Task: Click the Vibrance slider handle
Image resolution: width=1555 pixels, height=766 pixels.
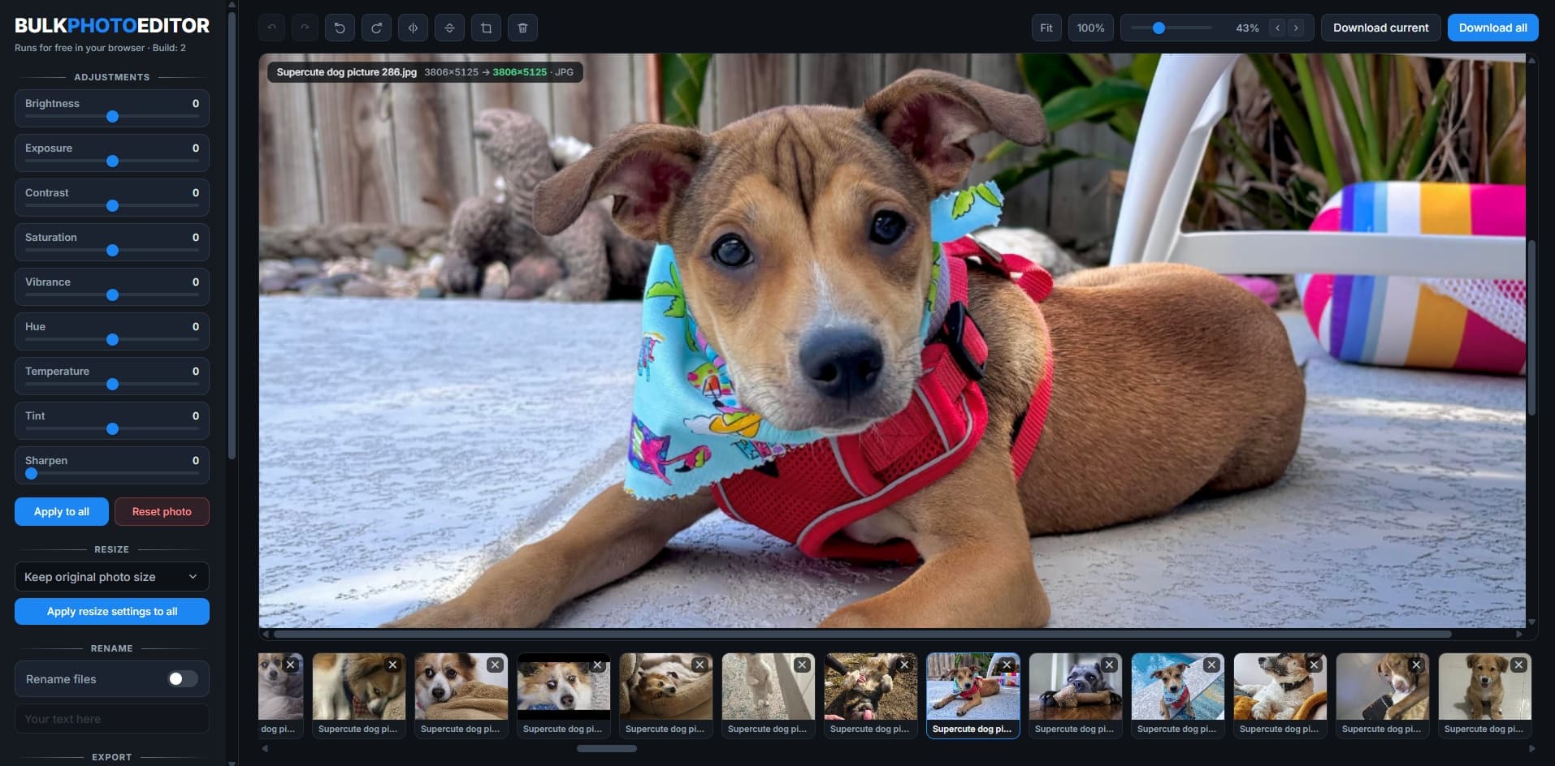Action: click(113, 295)
